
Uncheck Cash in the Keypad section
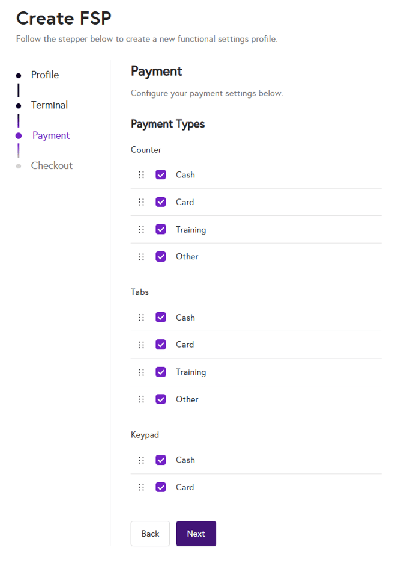pyautogui.click(x=161, y=460)
